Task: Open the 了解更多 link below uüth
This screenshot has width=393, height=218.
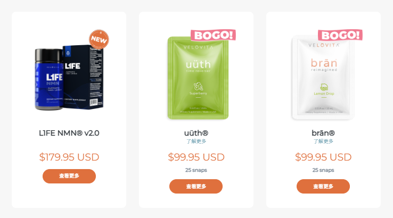Action: (x=196, y=141)
